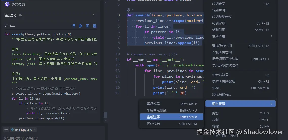
Task: Click 'def search' on editor line 3
Action: (x=138, y=15)
